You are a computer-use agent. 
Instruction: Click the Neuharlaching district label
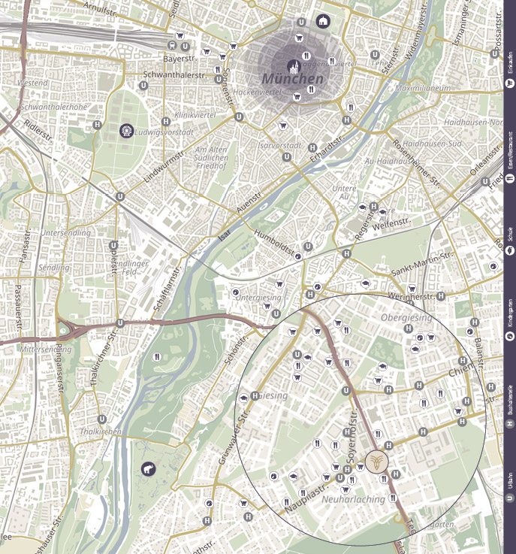(x=353, y=499)
